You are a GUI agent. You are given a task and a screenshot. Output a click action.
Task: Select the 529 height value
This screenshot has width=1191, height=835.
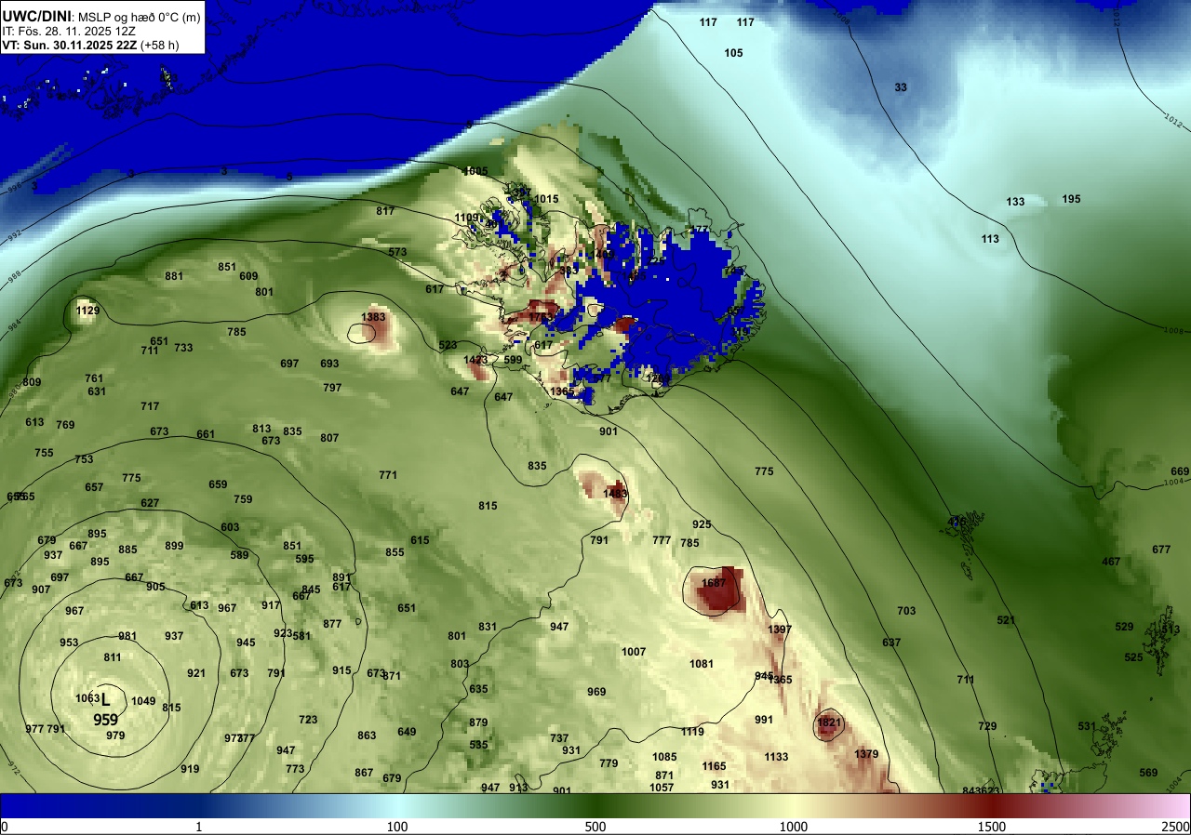[1124, 627]
